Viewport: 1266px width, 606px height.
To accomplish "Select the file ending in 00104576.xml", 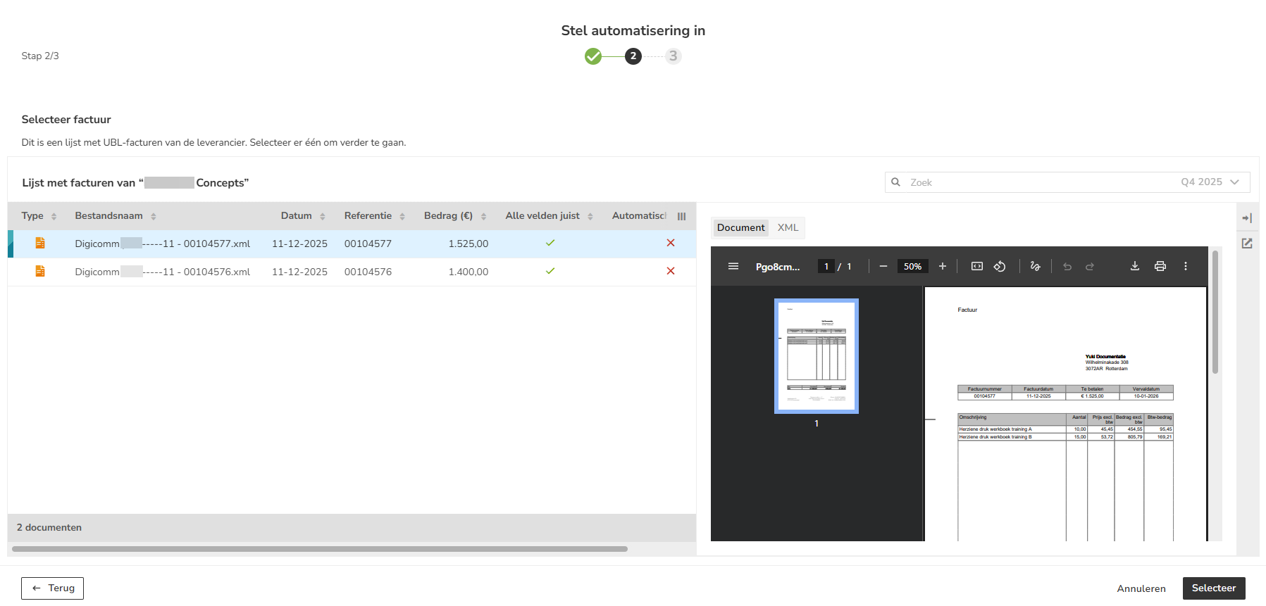I will pyautogui.click(x=162, y=272).
